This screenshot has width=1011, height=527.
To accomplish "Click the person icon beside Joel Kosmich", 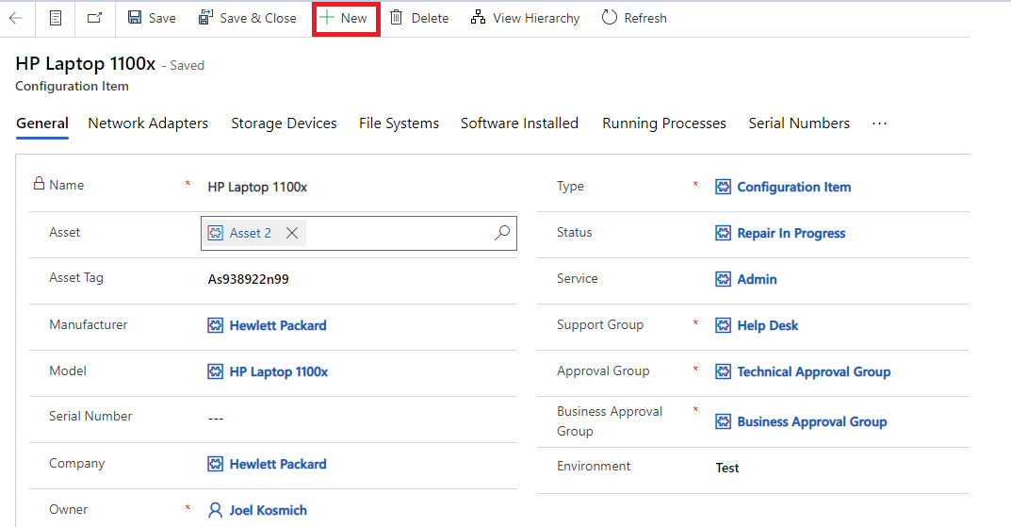I will coord(216,510).
